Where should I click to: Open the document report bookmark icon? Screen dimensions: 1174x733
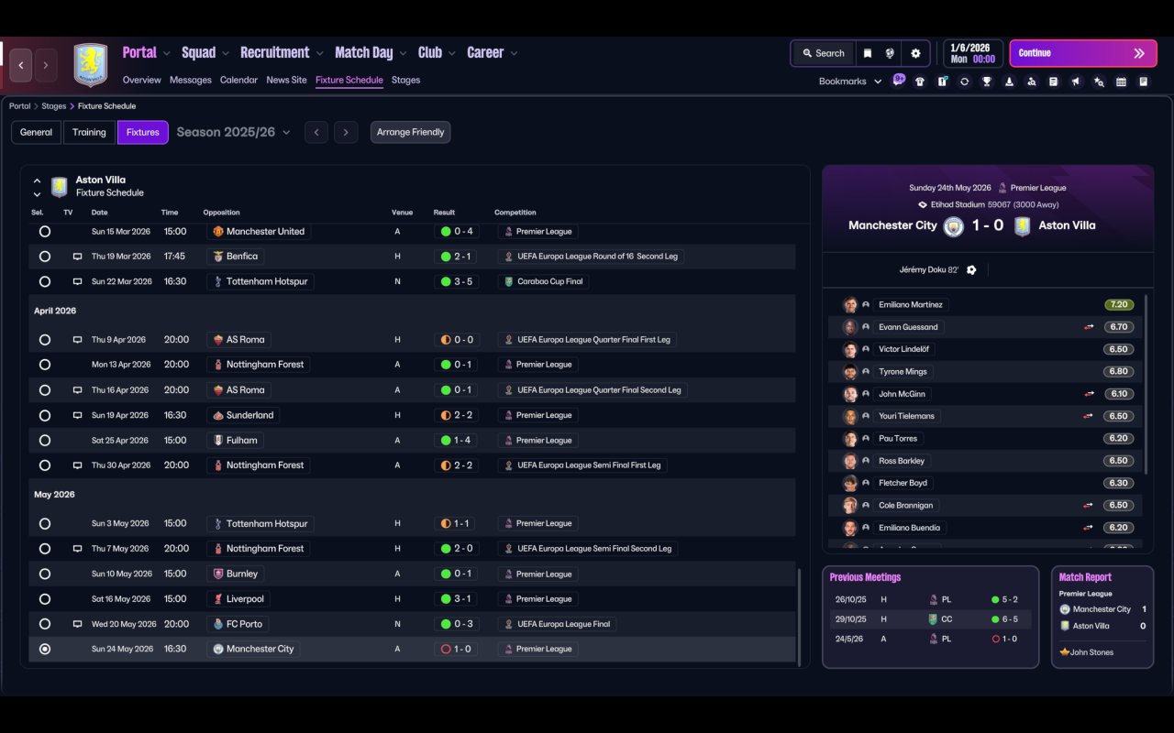tap(1054, 82)
